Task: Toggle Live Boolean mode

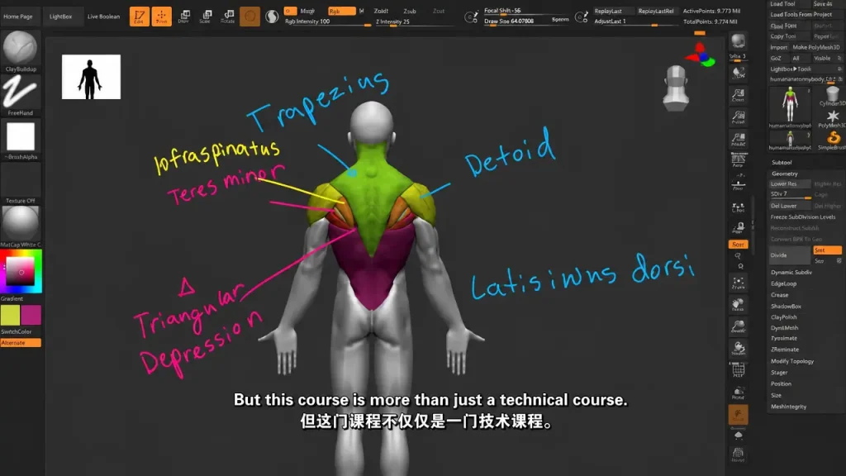Action: click(x=103, y=17)
